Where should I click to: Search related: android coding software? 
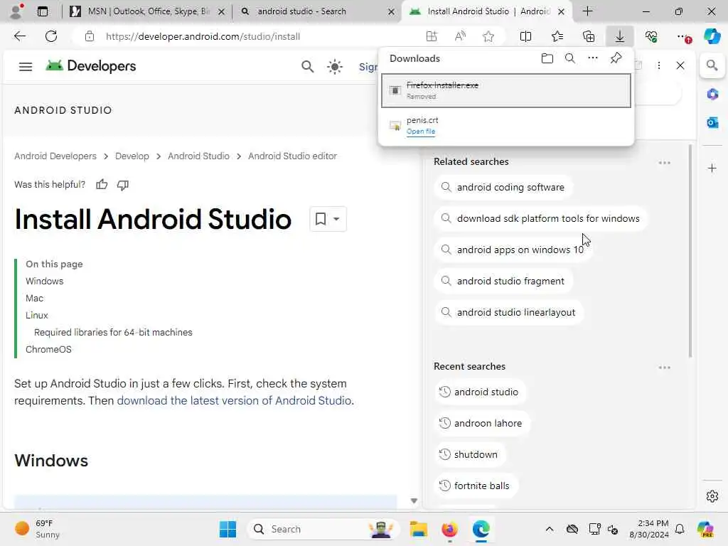pyautogui.click(x=503, y=187)
